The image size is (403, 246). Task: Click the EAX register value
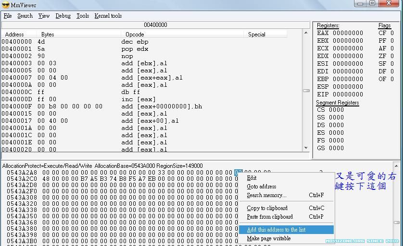[348, 33]
